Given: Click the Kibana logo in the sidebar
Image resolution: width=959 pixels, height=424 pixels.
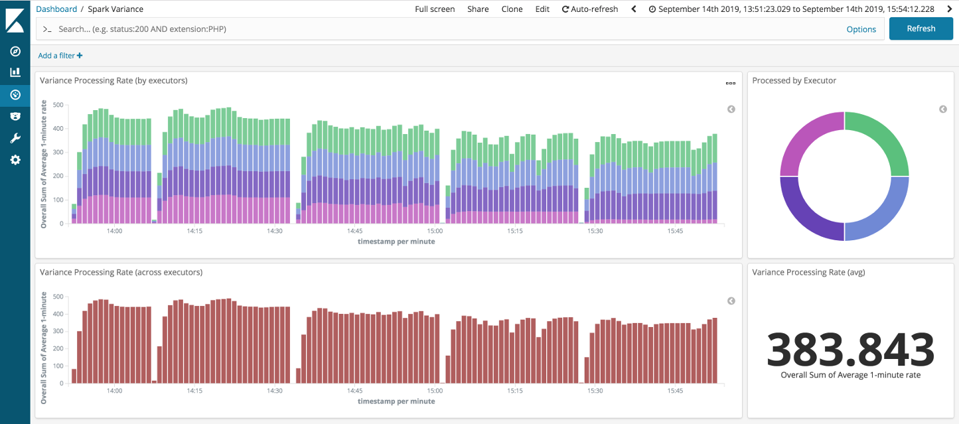Looking at the screenshot, I should click(x=15, y=19).
